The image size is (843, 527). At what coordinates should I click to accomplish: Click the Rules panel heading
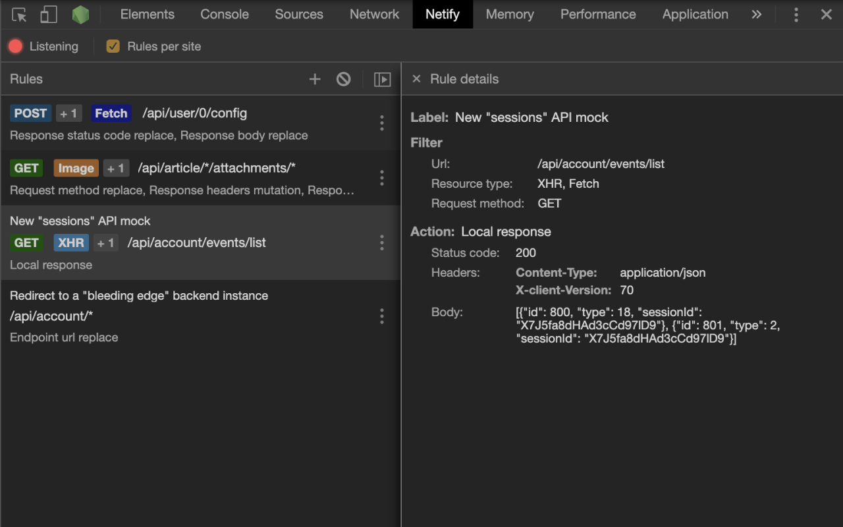(26, 79)
